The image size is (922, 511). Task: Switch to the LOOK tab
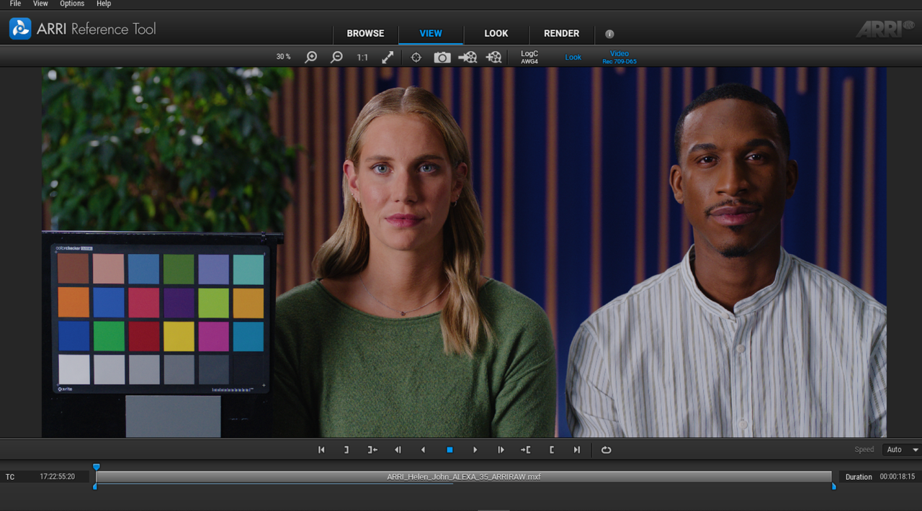(496, 33)
